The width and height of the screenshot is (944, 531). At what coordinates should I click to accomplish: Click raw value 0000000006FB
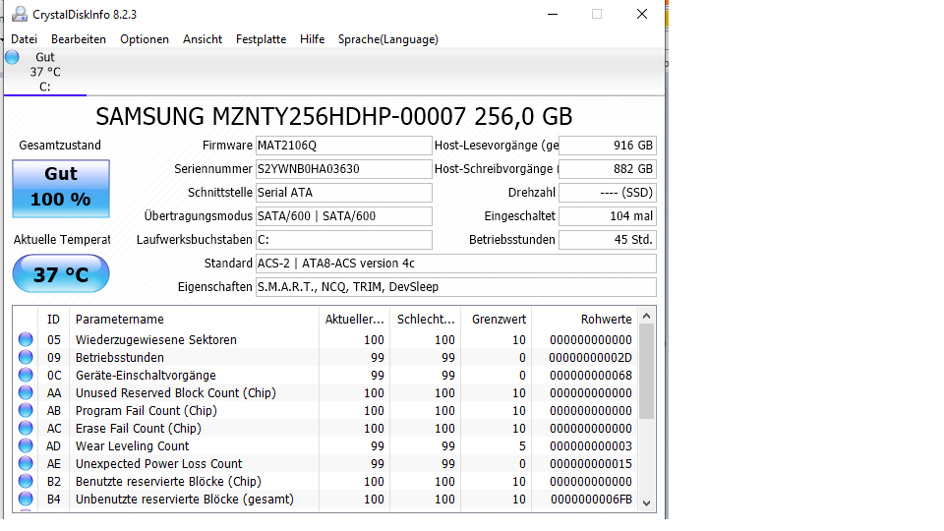coord(591,500)
